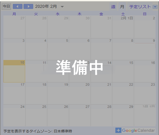The image size is (159, 135).
Task: Click the date 7 in calendar
Action: tap(110, 41)
